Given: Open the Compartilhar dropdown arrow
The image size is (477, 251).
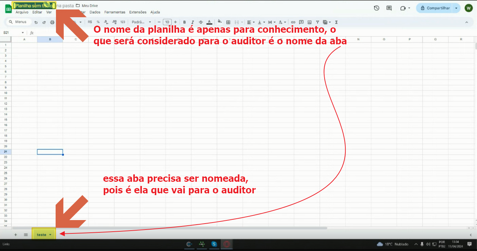Looking at the screenshot, I should click(x=457, y=8).
